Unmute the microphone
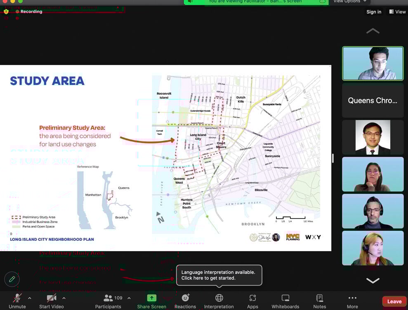 tap(17, 298)
